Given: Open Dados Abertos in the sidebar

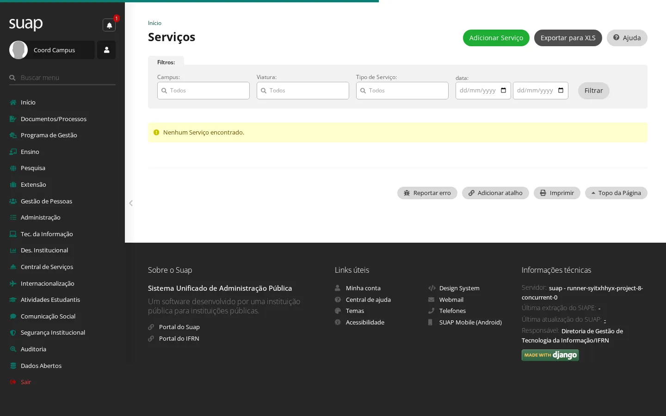Looking at the screenshot, I should click(62, 366).
